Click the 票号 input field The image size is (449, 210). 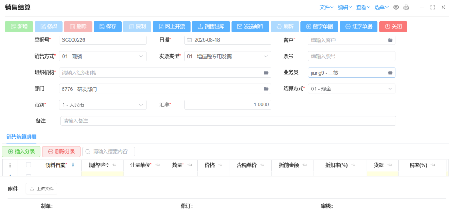(x=352, y=56)
